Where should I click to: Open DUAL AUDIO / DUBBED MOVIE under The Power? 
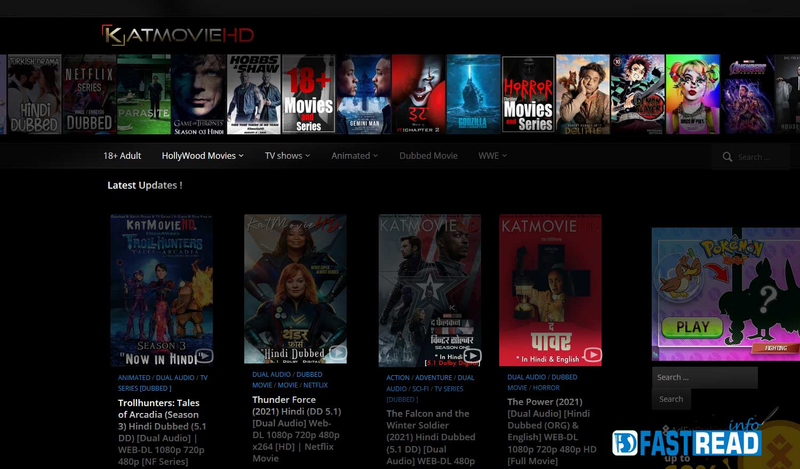coord(542,382)
